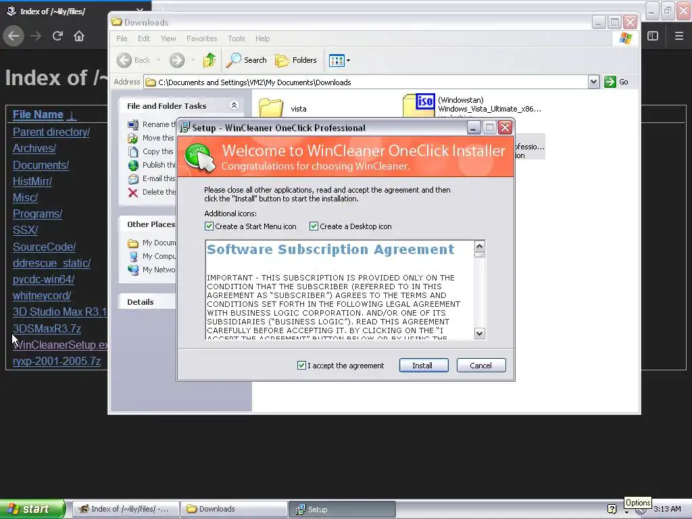Open the Forward button history dropdown arrow
This screenshot has width=692, height=519.
coord(193,60)
